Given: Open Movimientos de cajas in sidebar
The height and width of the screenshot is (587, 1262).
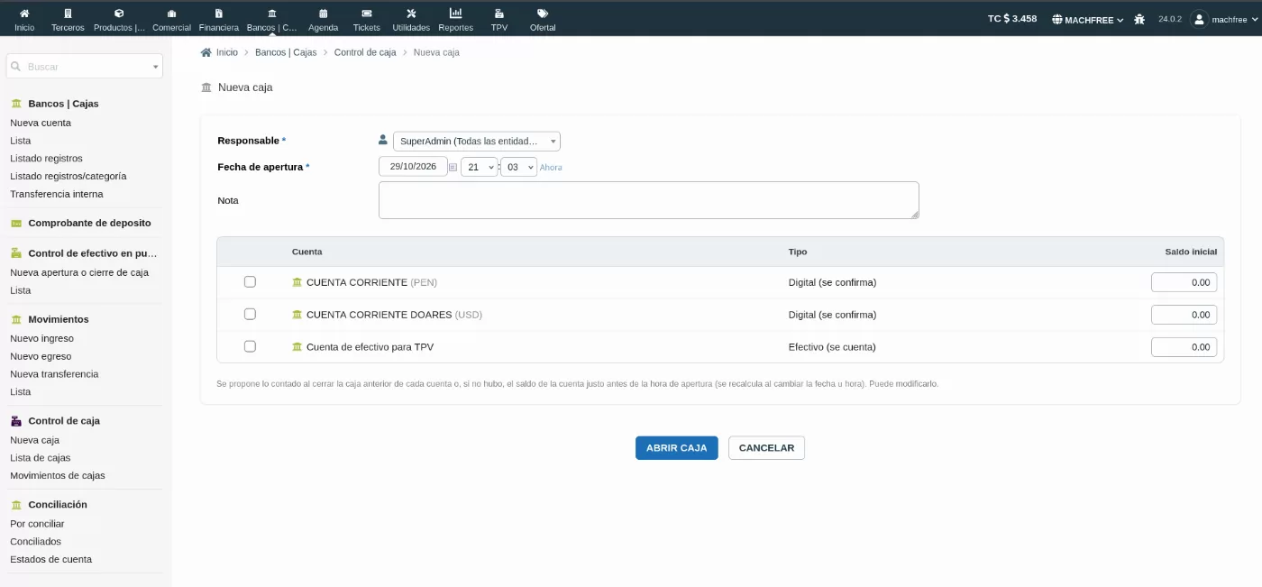Looking at the screenshot, I should (x=58, y=475).
